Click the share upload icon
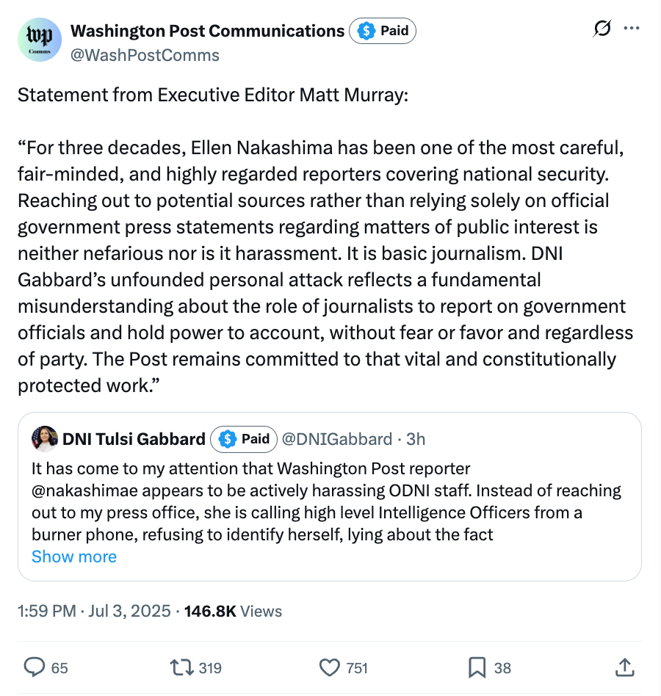Image resolution: width=661 pixels, height=696 pixels. (x=623, y=667)
